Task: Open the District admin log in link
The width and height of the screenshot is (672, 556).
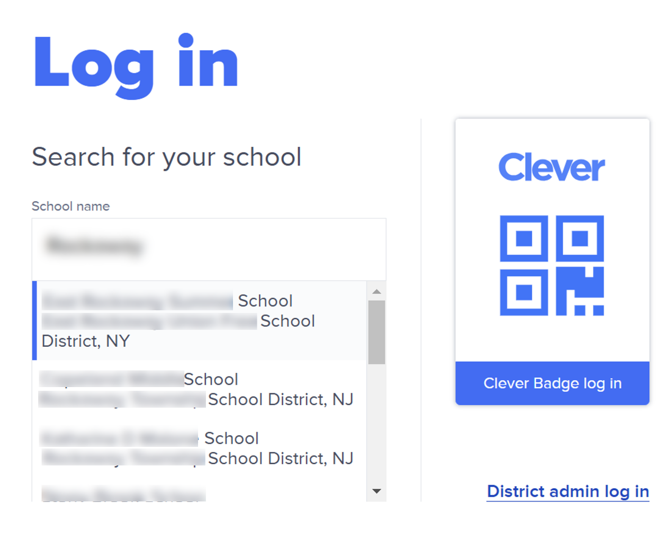Action: point(568,491)
